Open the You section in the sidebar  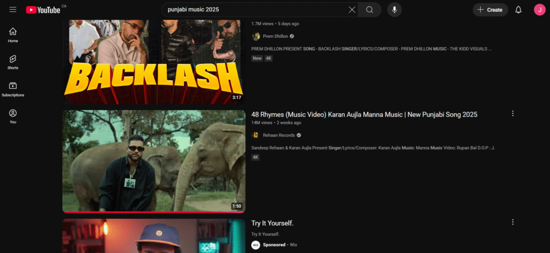tap(13, 117)
